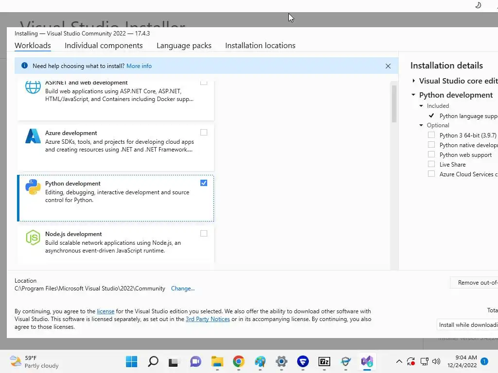Enable optional Azure Cloud Services component

point(431,174)
